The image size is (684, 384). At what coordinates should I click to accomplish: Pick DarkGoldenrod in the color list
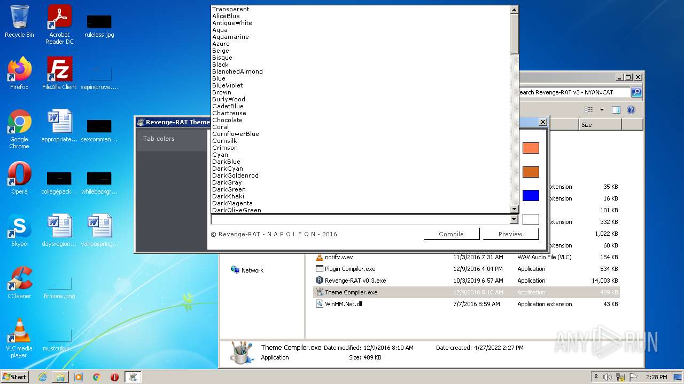[361, 175]
